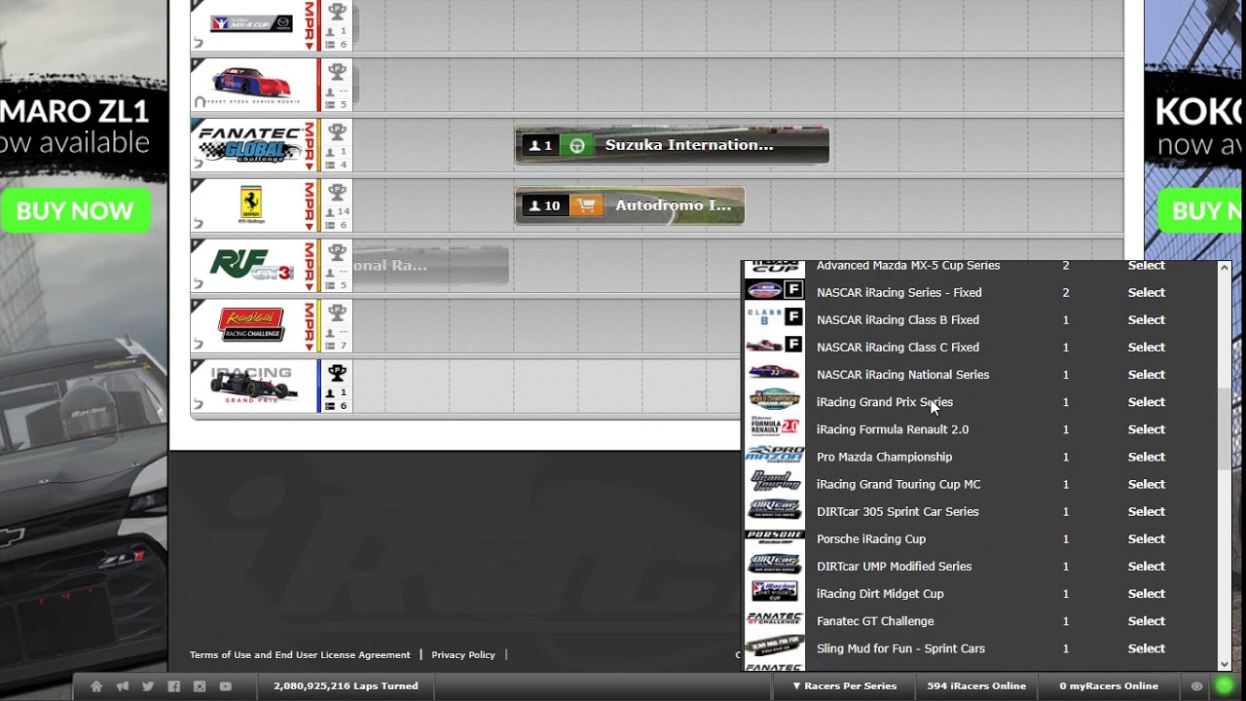Click trophy icon in Radical Racing Challenge row
Screen dimensions: 1246x701
pos(337,313)
